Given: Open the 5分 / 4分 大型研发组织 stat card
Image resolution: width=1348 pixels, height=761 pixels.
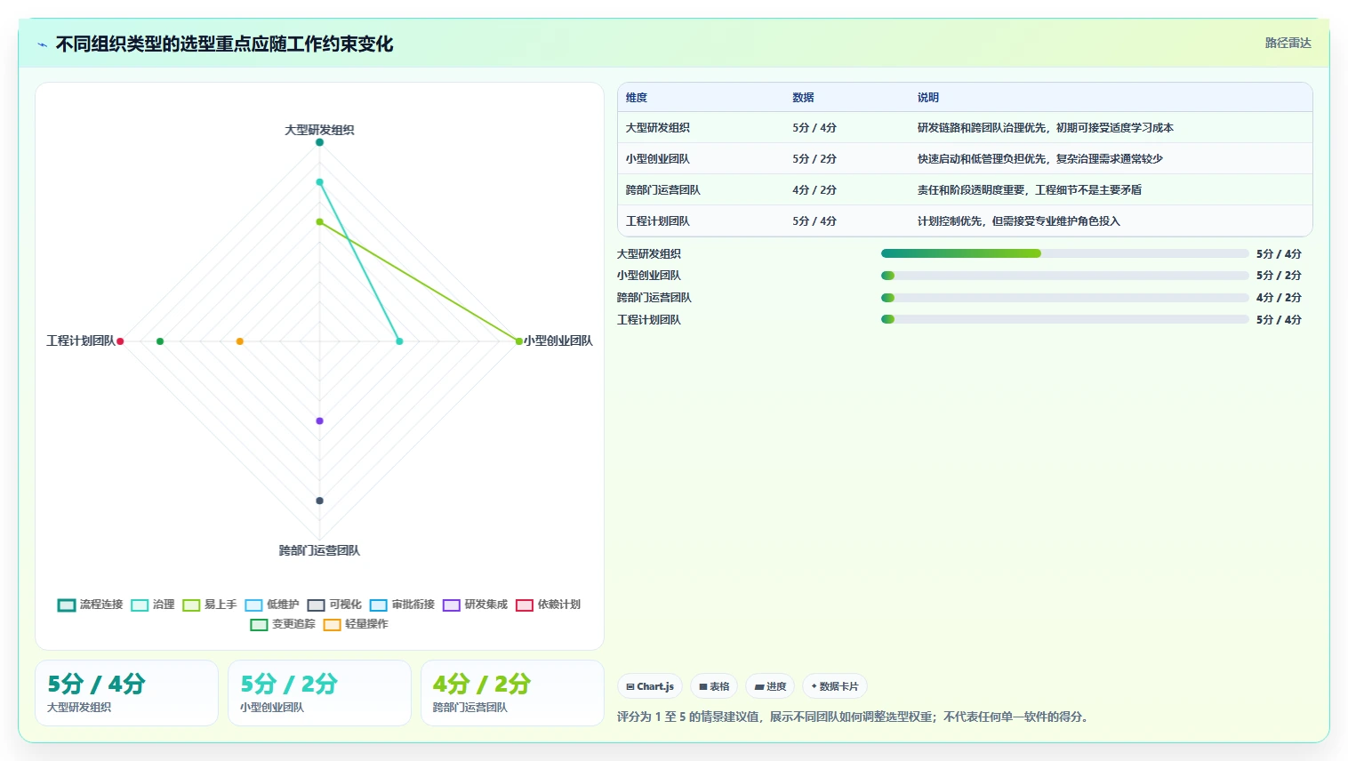Looking at the screenshot, I should click(x=126, y=693).
